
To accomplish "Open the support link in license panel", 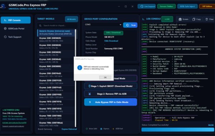I will (13, 126).
